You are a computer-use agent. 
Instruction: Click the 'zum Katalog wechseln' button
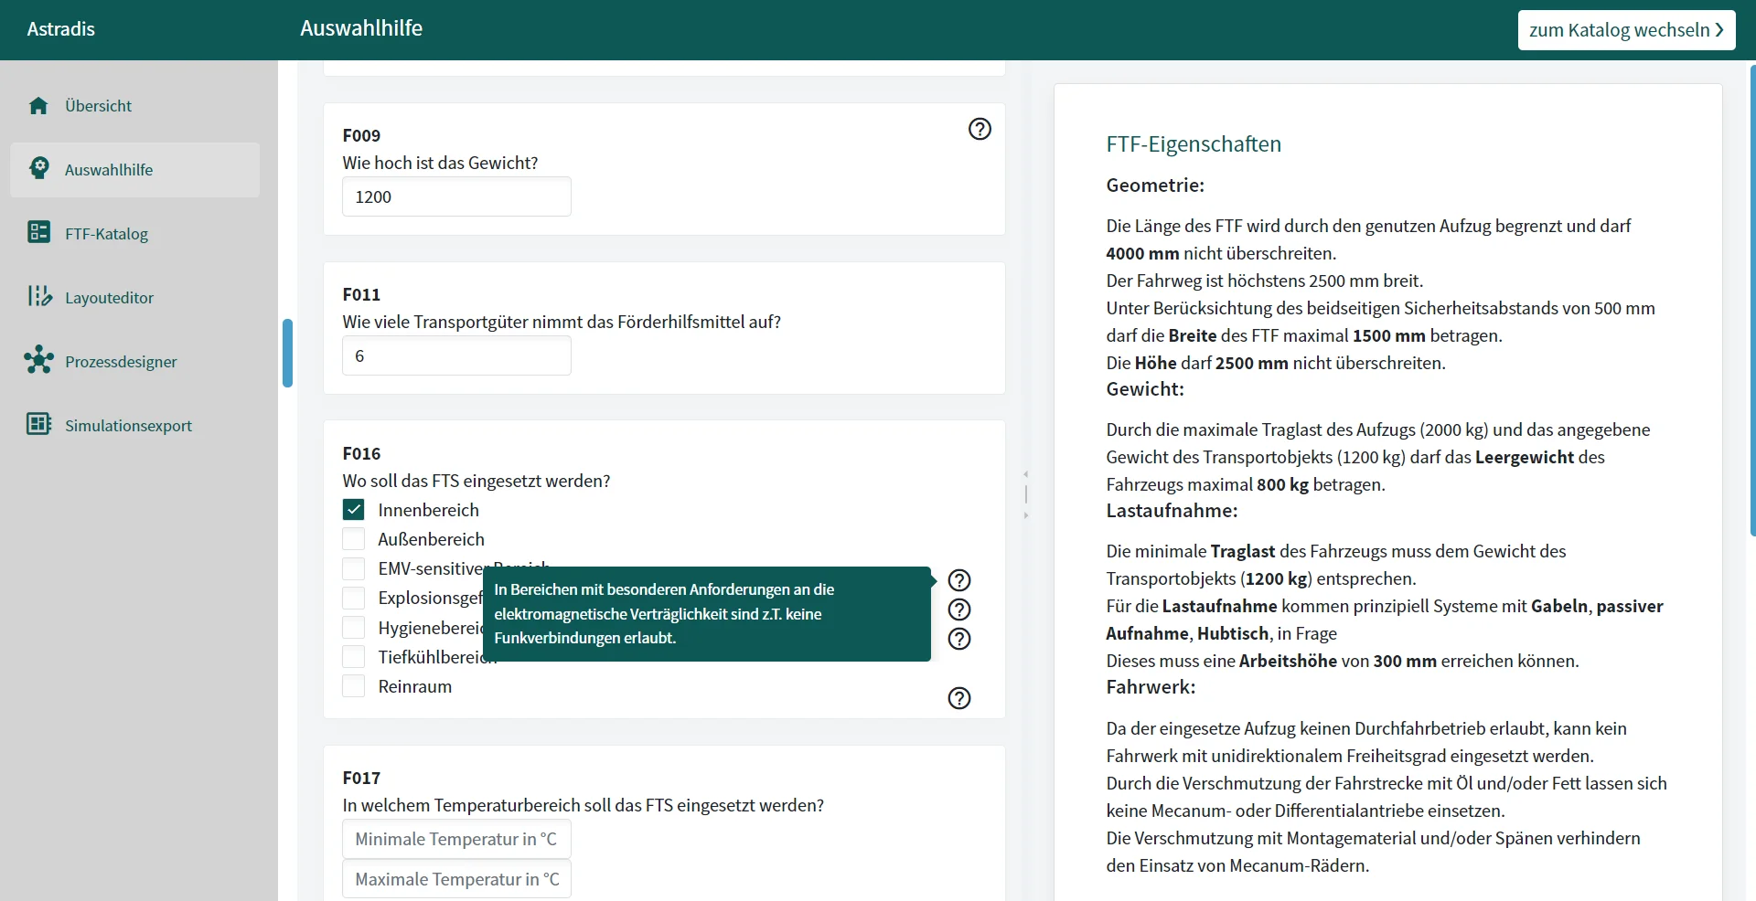[1625, 30]
